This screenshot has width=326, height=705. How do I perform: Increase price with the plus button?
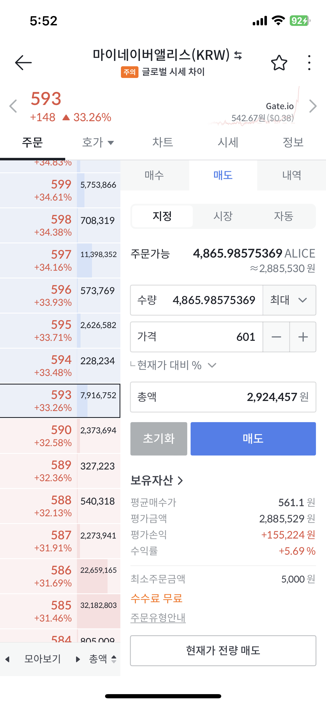303,337
